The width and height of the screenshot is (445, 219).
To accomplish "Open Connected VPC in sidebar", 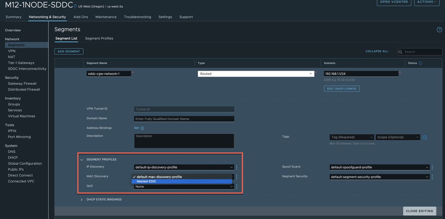I will (20, 181).
